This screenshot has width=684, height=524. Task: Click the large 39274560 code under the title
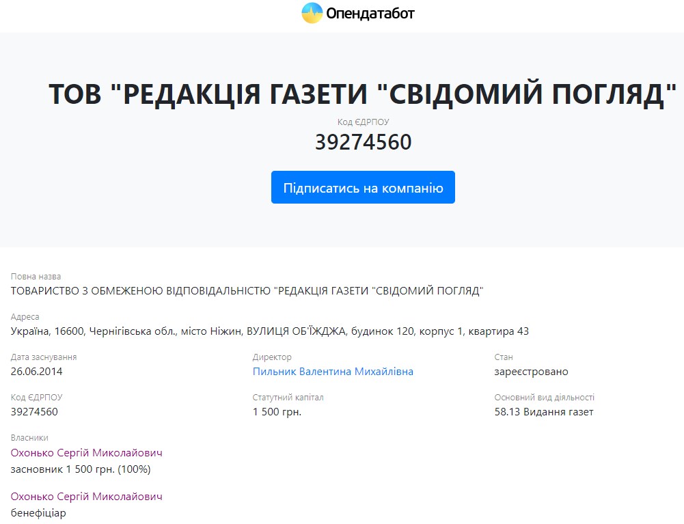click(x=363, y=142)
